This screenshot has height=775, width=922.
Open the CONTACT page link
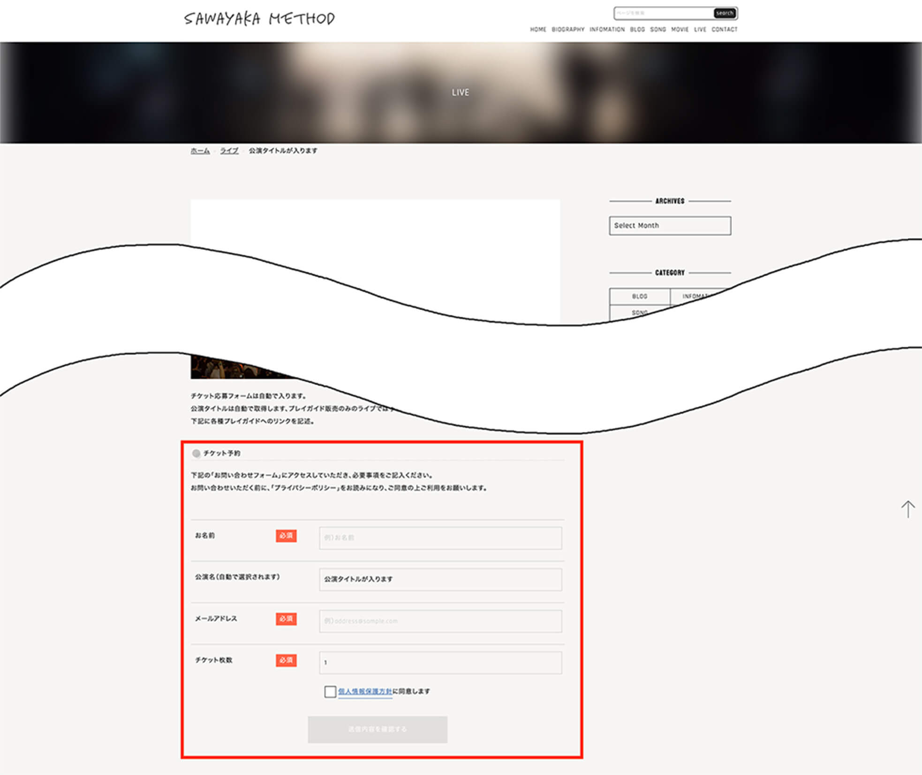724,30
